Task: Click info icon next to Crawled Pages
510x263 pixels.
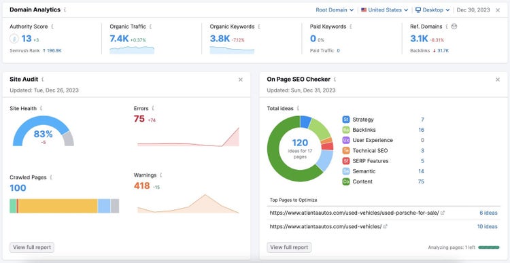Action: point(51,177)
